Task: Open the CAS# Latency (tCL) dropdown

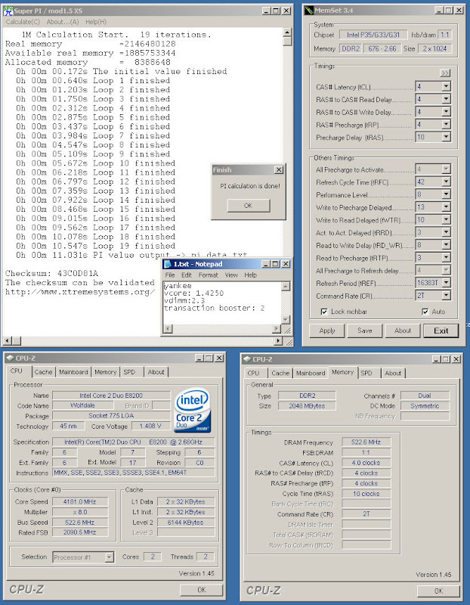Action: [x=446, y=86]
